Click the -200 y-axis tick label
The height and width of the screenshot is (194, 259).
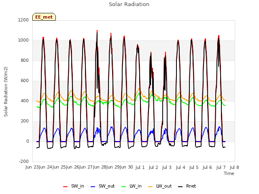point(24,161)
